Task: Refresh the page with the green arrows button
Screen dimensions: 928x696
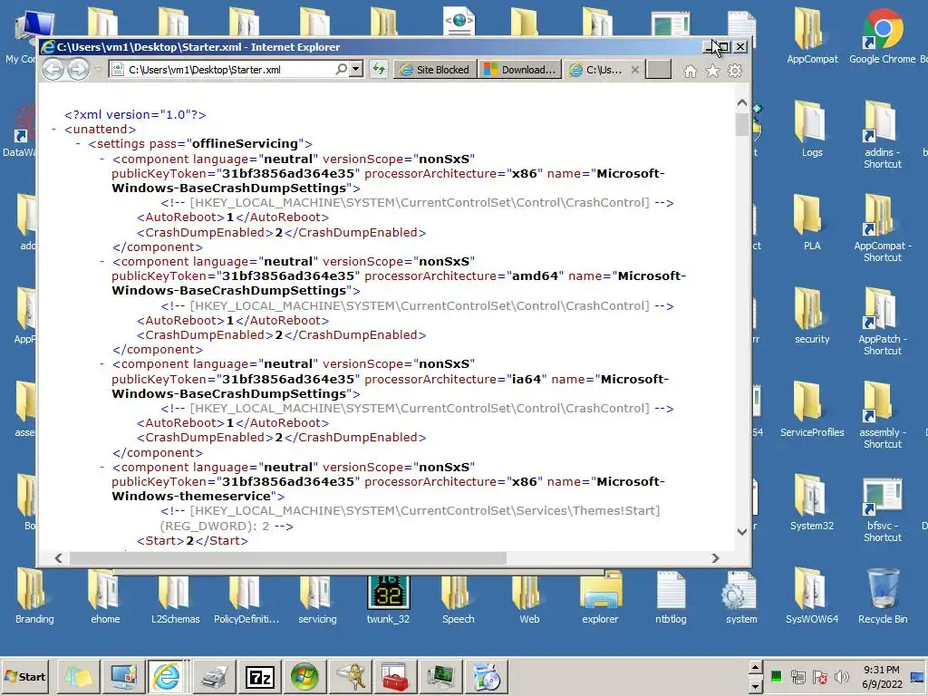Action: (378, 69)
